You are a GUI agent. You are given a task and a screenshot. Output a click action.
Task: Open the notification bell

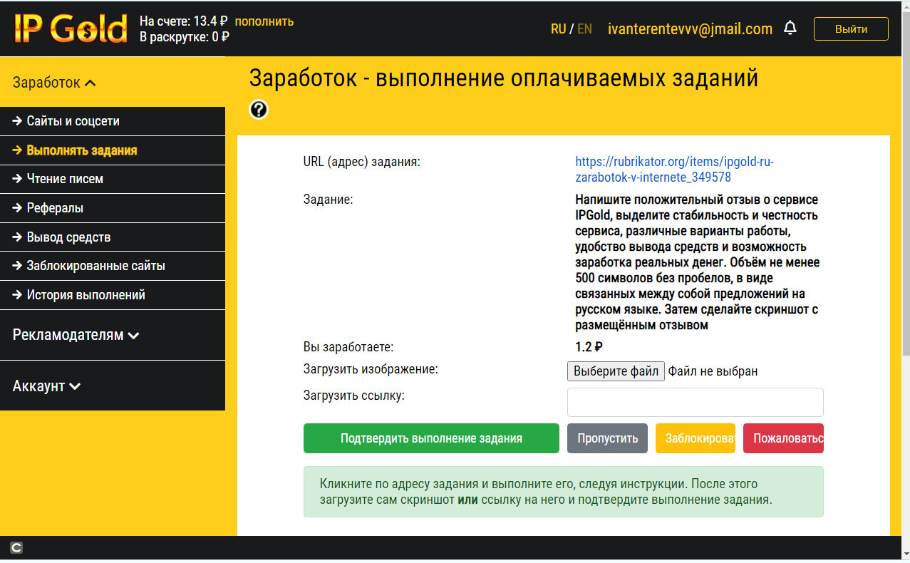click(x=790, y=29)
